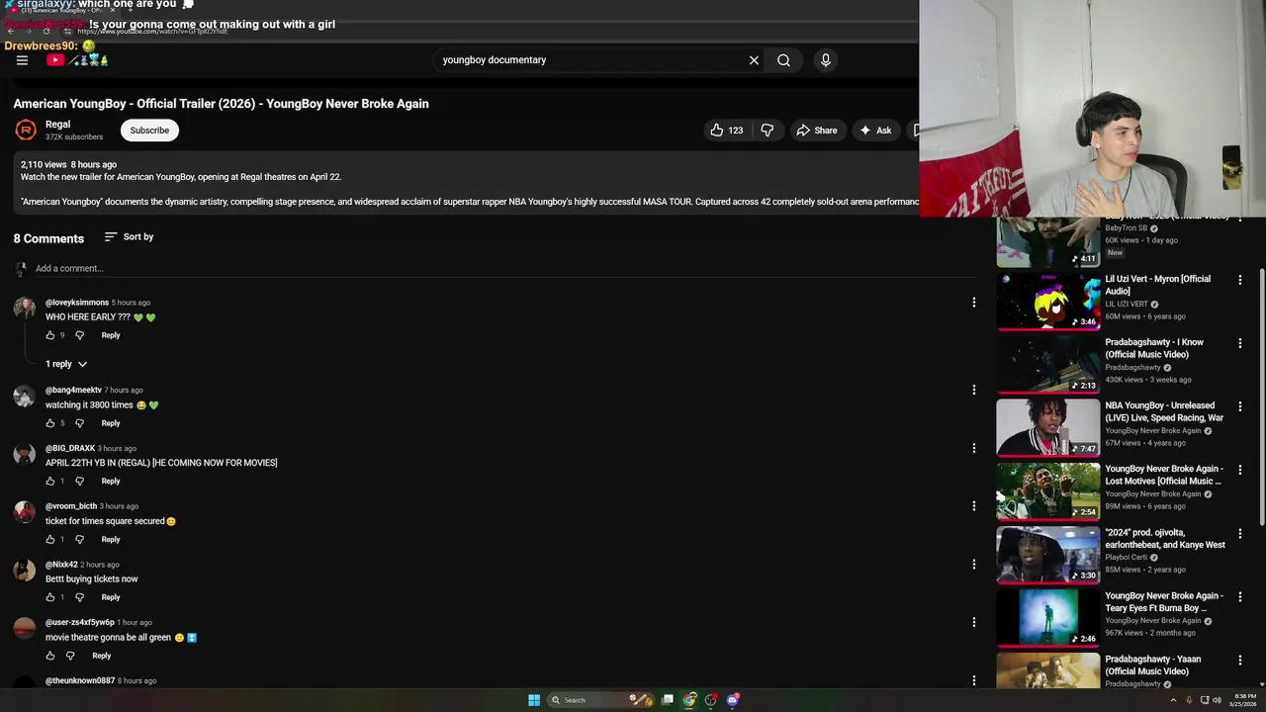This screenshot has height=712, width=1266.
Task: Open @loveyksimmons profile avatar
Action: (24, 308)
